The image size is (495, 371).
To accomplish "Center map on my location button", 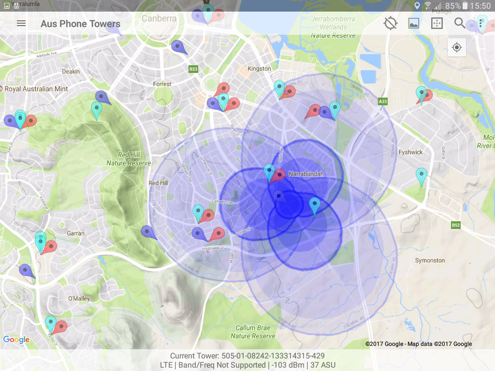I will coord(456,48).
